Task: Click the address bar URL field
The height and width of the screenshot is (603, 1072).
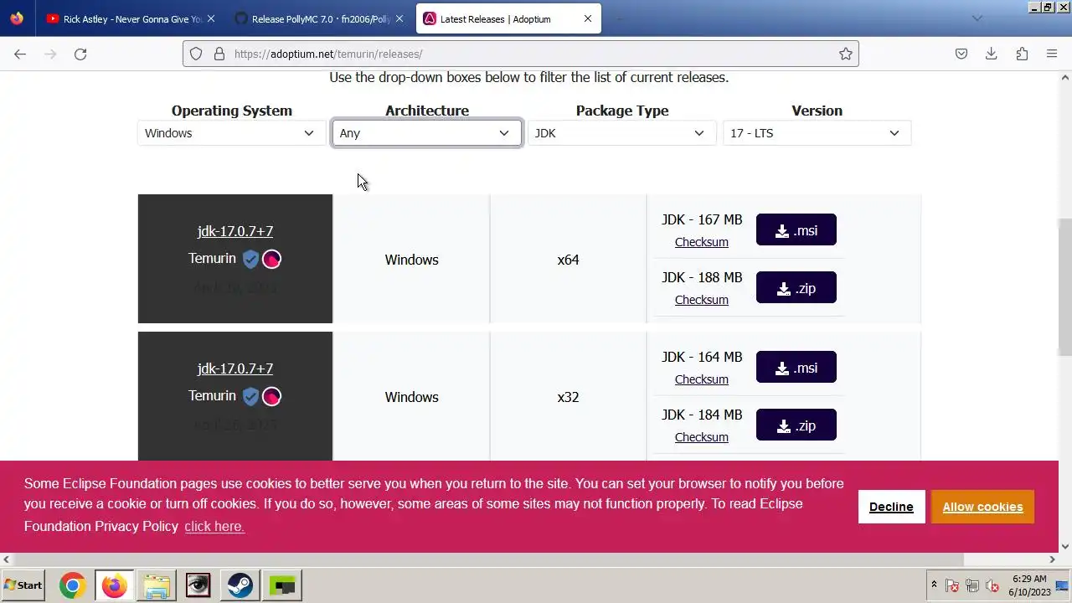Action: tap(519, 54)
